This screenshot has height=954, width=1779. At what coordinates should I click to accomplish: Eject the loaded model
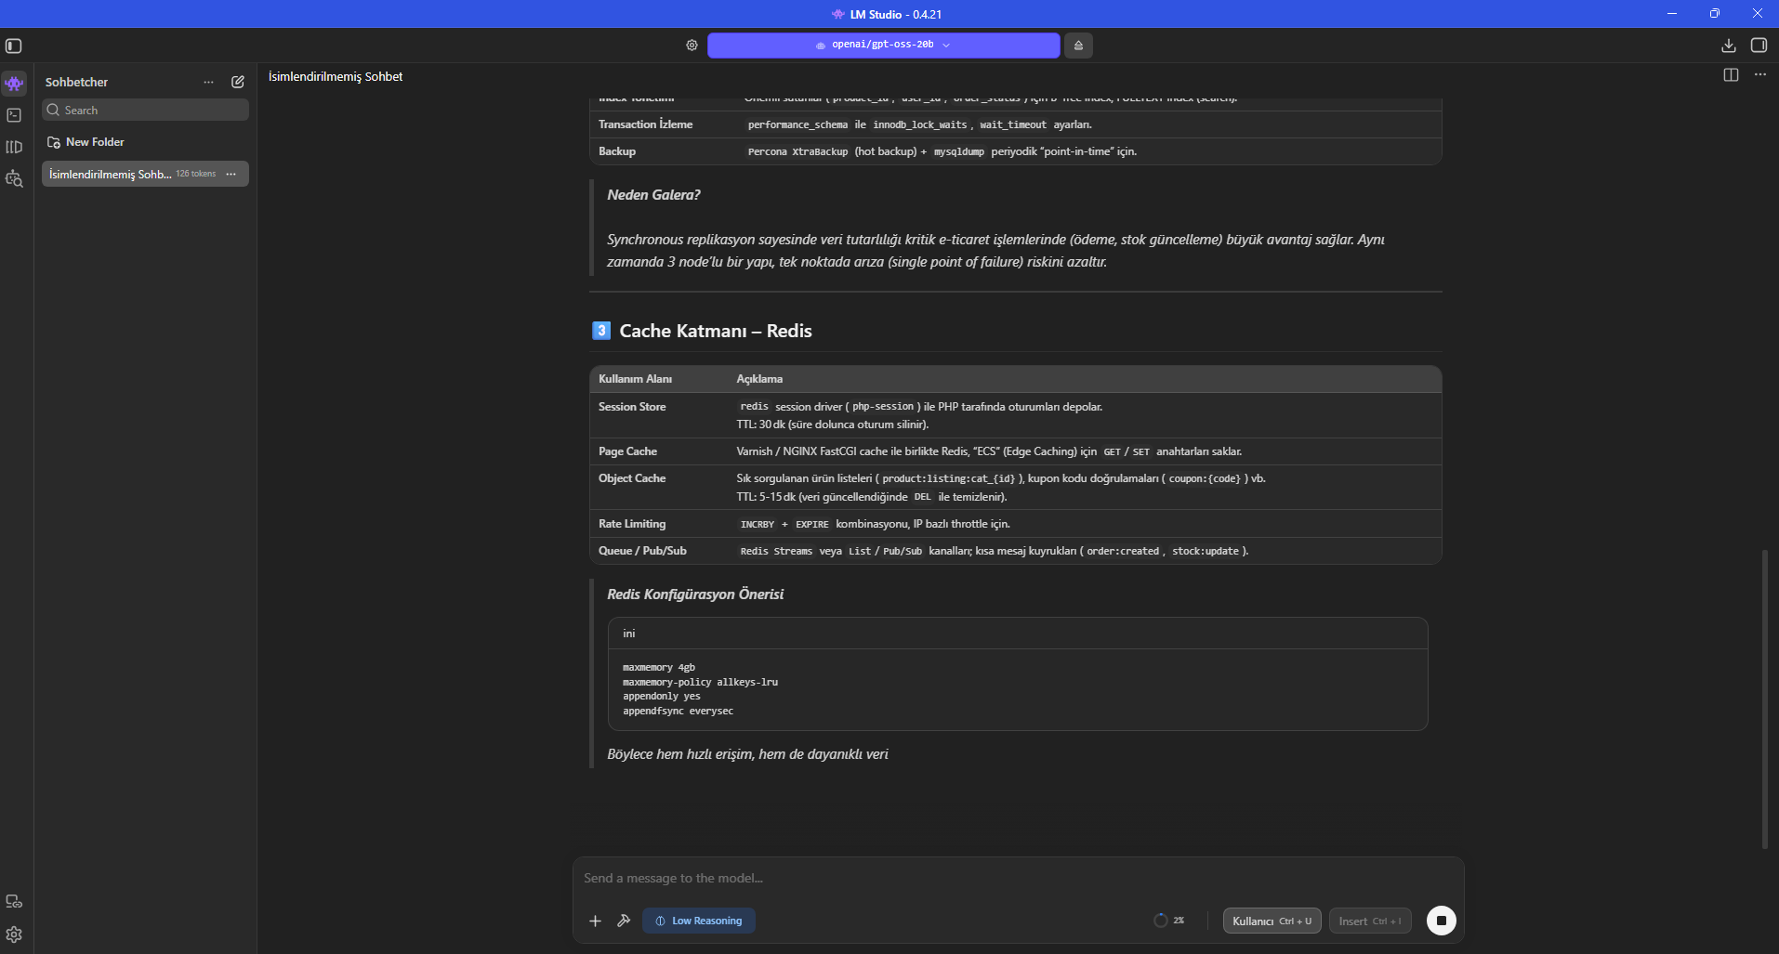(x=1078, y=45)
